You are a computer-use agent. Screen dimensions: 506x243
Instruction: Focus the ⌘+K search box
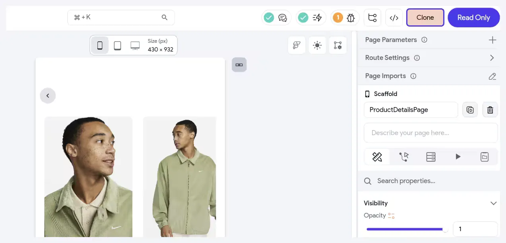(121, 17)
